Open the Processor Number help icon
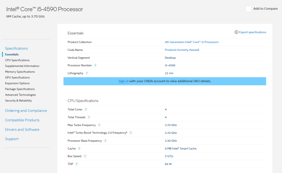Viewport: 282px width, 173px height. click(x=95, y=65)
